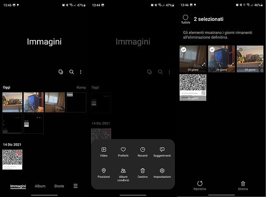
Task: Open the bright three-dot more options menu
Action: pos(81,72)
